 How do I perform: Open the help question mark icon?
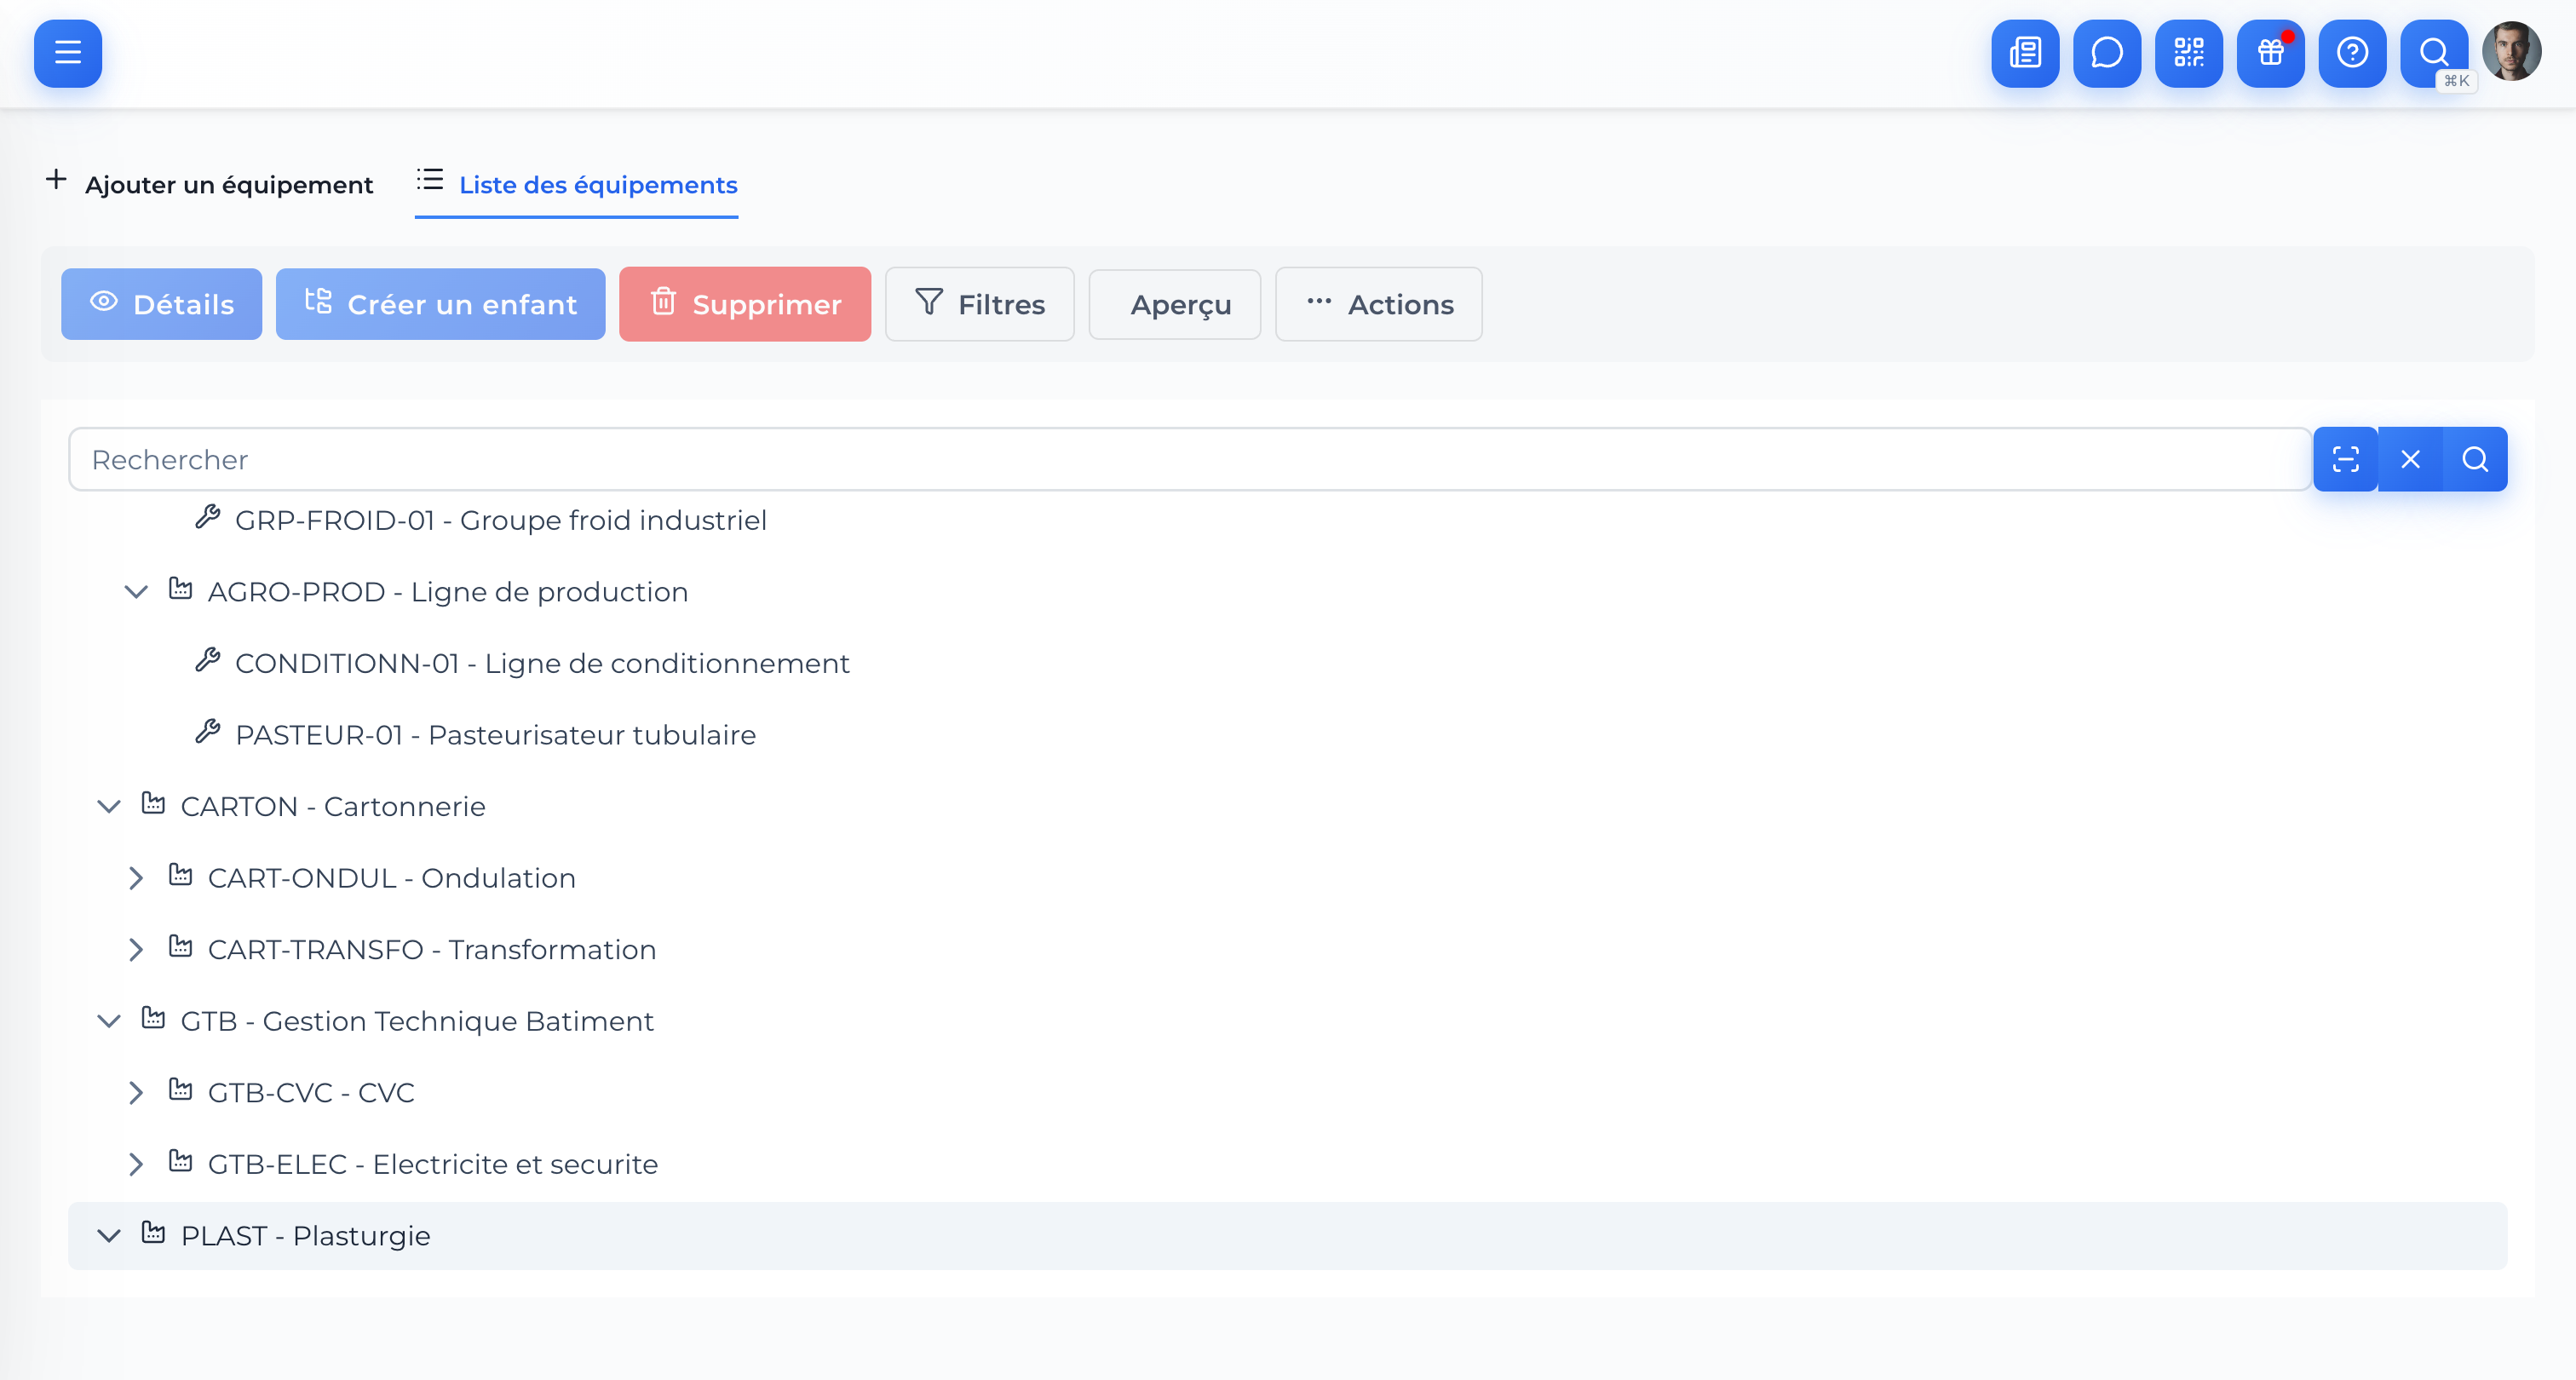pyautogui.click(x=2352, y=53)
